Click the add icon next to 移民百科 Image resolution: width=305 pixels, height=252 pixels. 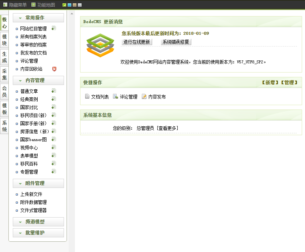pyautogui.click(x=54, y=163)
